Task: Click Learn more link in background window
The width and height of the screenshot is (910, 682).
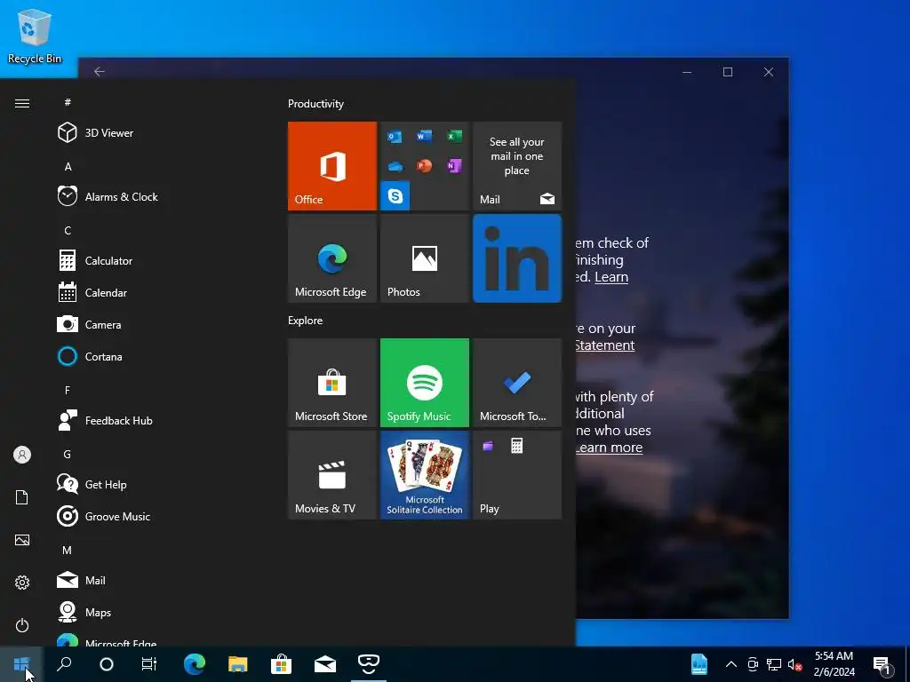Action: [609, 448]
